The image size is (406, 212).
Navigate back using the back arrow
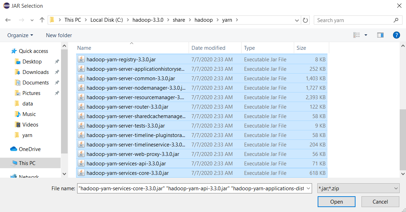click(8, 20)
